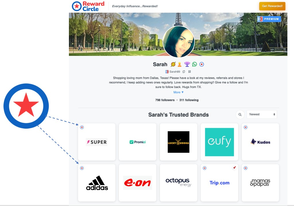Click the star badge on Trip.com card
Screen dimensions: 294x206
point(204,168)
